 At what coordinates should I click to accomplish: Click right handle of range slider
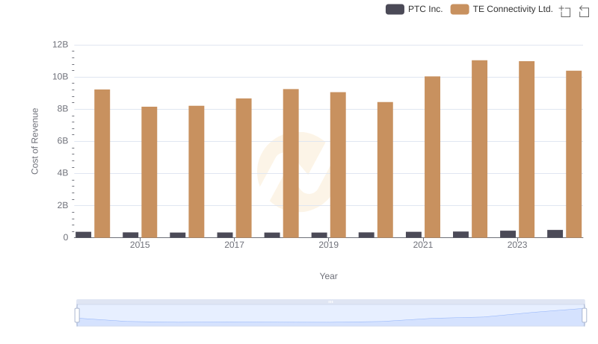coord(585,316)
